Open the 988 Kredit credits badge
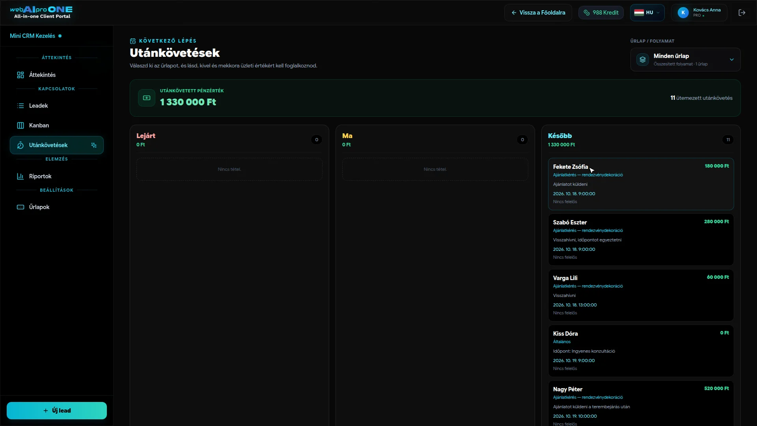 click(x=601, y=13)
